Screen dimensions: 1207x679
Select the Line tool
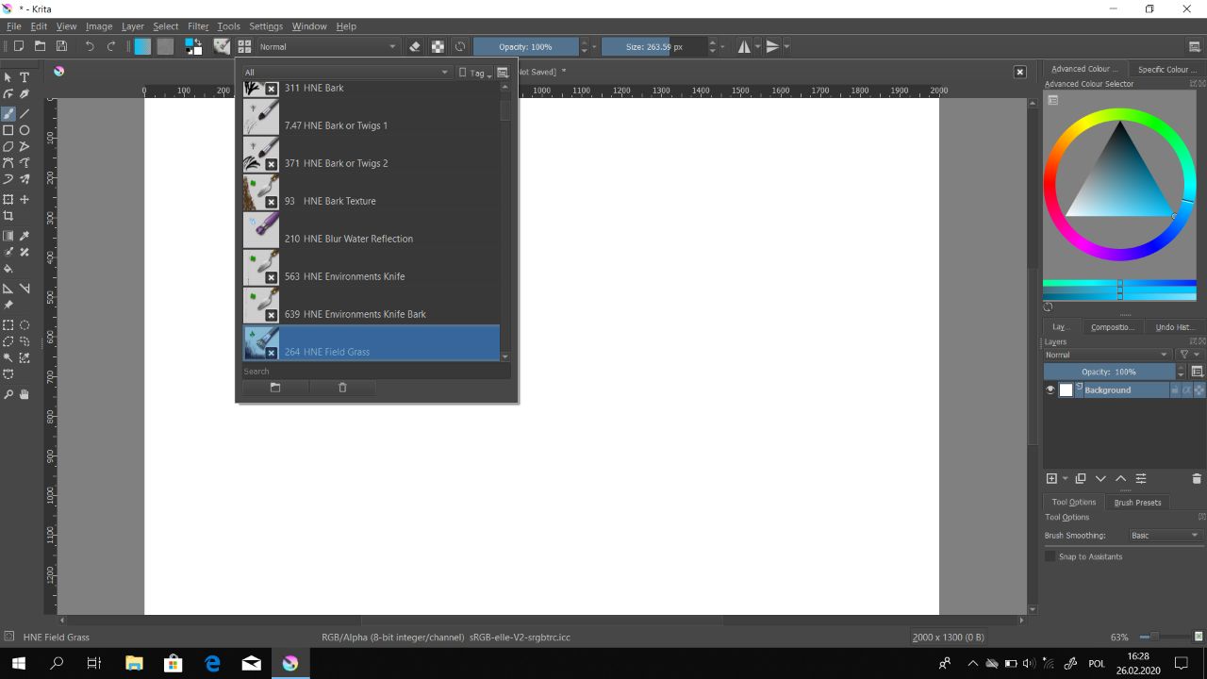pyautogui.click(x=25, y=113)
